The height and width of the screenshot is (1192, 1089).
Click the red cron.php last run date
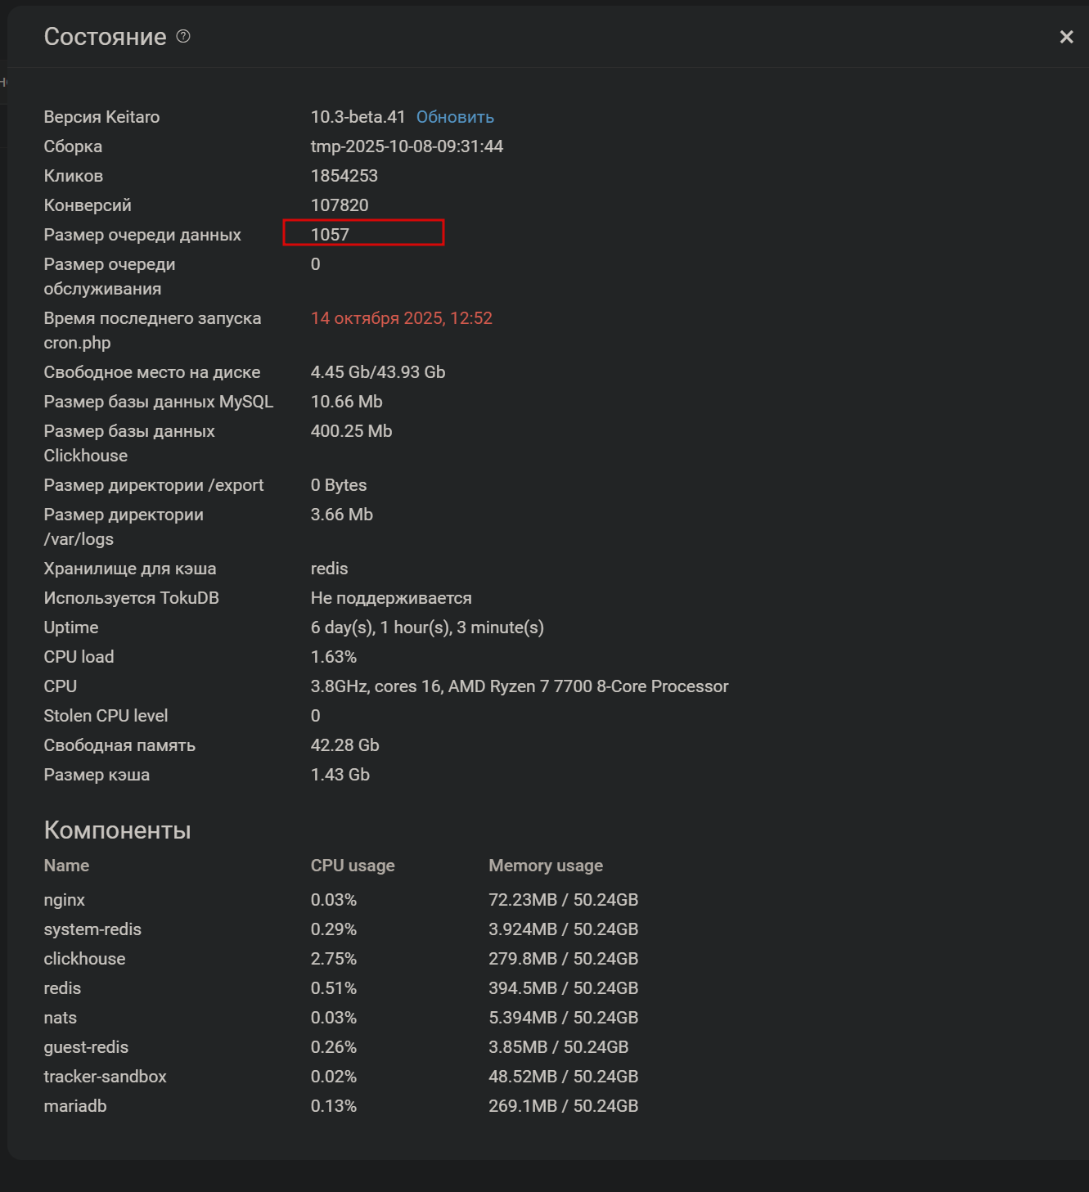click(x=401, y=318)
